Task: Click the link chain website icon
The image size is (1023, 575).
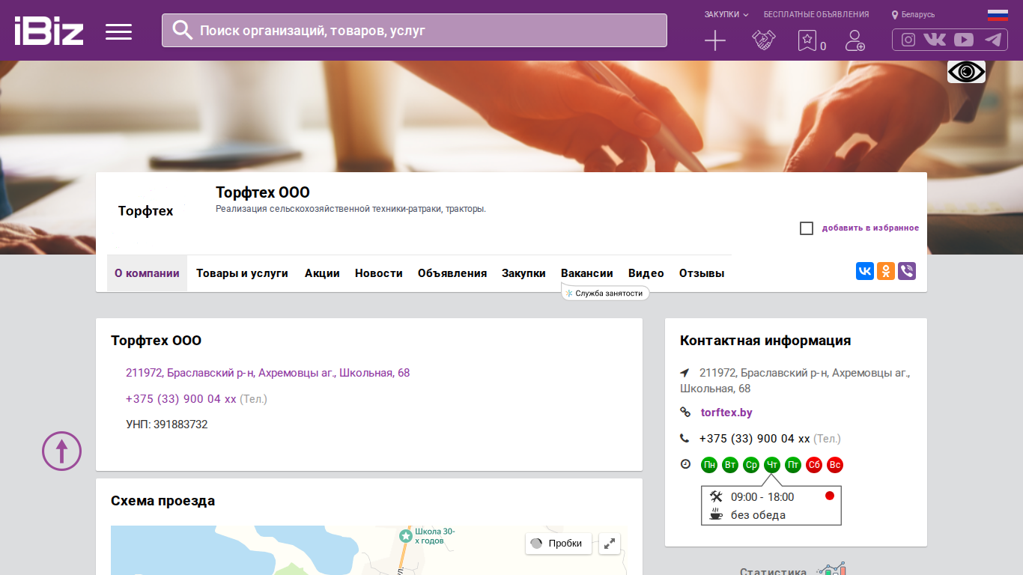Action: coord(685,412)
